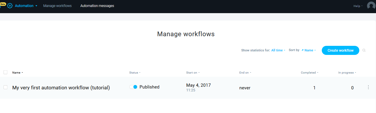The height and width of the screenshot is (113, 376).
Task: Expand the Automation dropdown menu
Action: 26,6
